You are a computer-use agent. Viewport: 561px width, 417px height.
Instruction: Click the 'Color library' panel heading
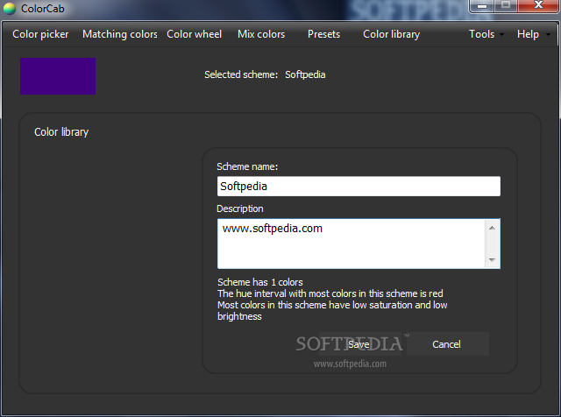61,132
